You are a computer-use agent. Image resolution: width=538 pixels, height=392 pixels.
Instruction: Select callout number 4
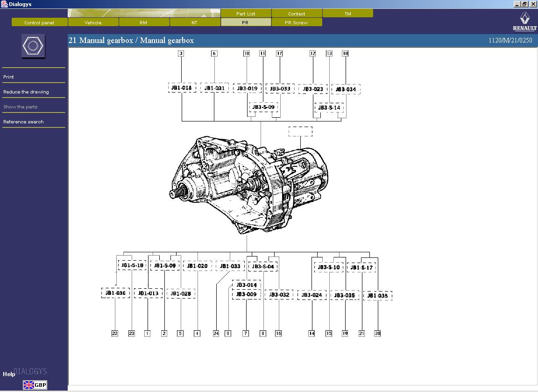197,333
